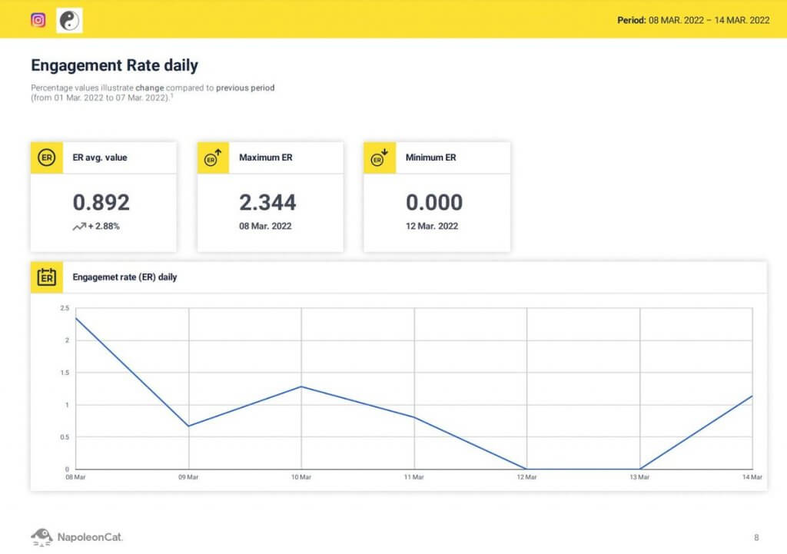Click the yin-yang profile avatar
Image resolution: width=787 pixels, height=554 pixels.
click(x=69, y=21)
